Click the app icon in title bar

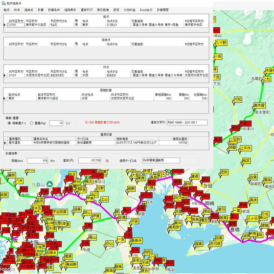click(3, 3)
